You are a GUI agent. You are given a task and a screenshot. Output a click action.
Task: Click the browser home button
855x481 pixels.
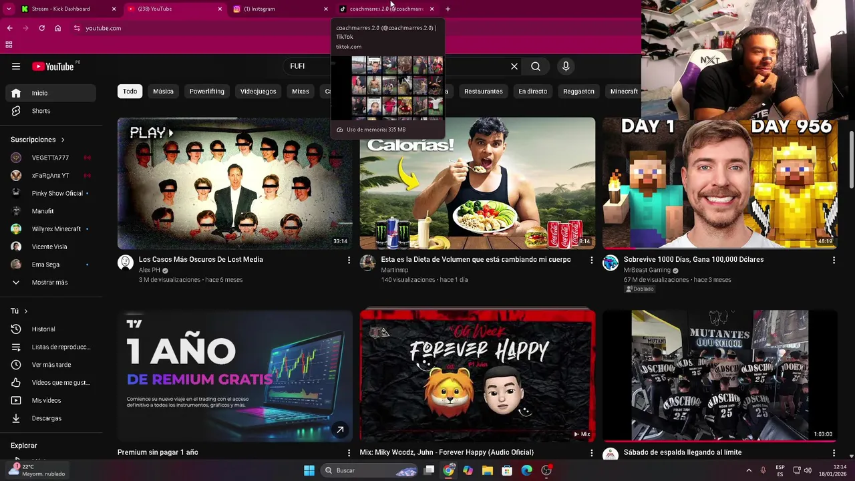[58, 28]
